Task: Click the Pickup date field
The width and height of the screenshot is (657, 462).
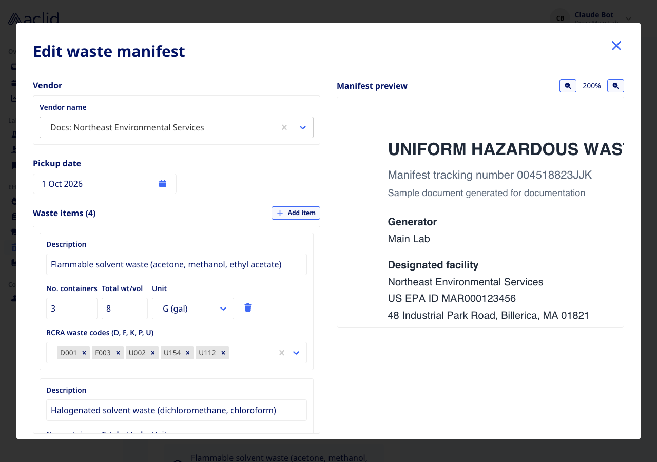Action: click(105, 184)
